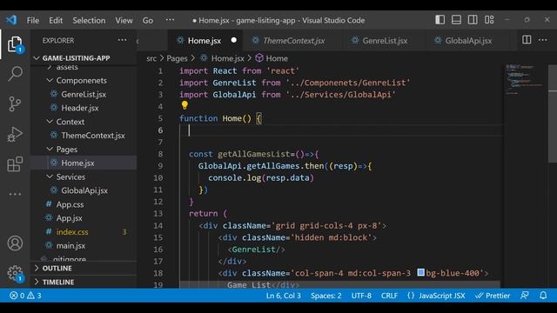Change indentation via Spaces: 2
This screenshot has width=557, height=313.
326,296
